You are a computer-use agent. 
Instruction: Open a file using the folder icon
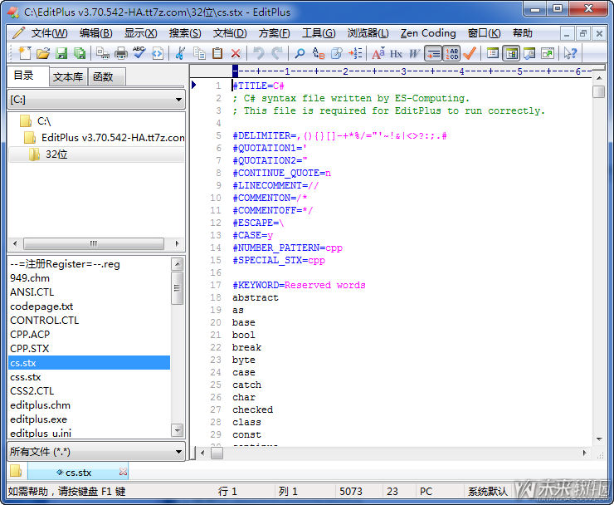click(x=42, y=53)
